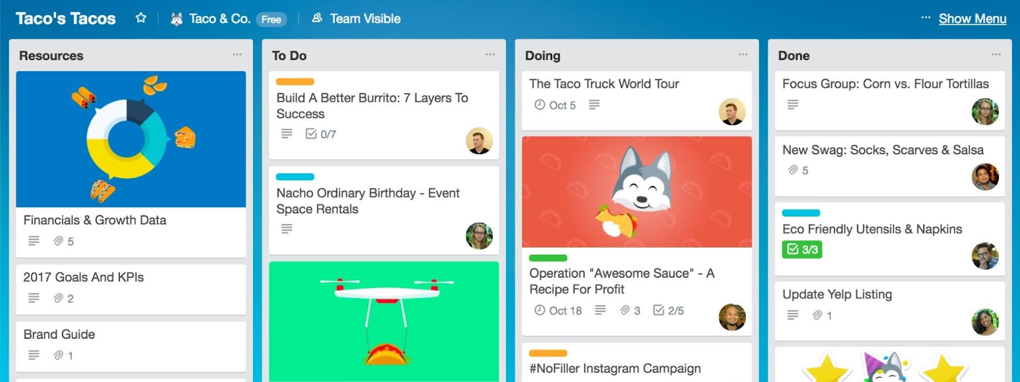Open the To Do list ellipsis menu

[490, 55]
